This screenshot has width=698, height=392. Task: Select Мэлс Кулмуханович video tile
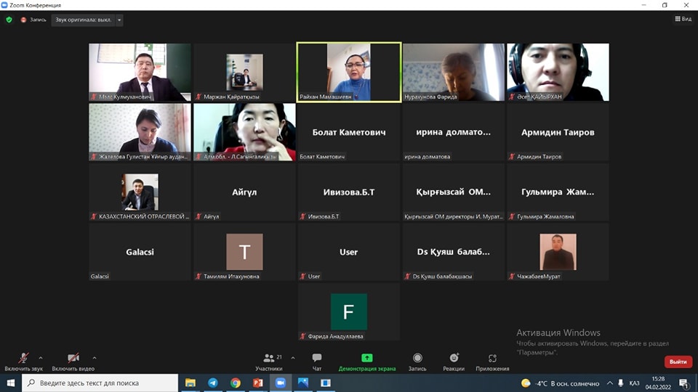coord(140,72)
